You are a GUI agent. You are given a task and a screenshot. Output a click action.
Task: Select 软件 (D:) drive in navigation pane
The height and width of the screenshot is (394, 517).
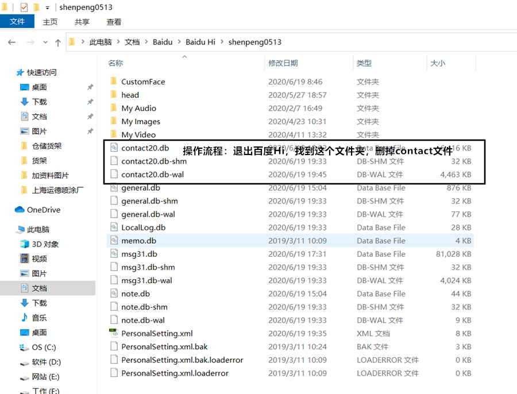(46, 362)
